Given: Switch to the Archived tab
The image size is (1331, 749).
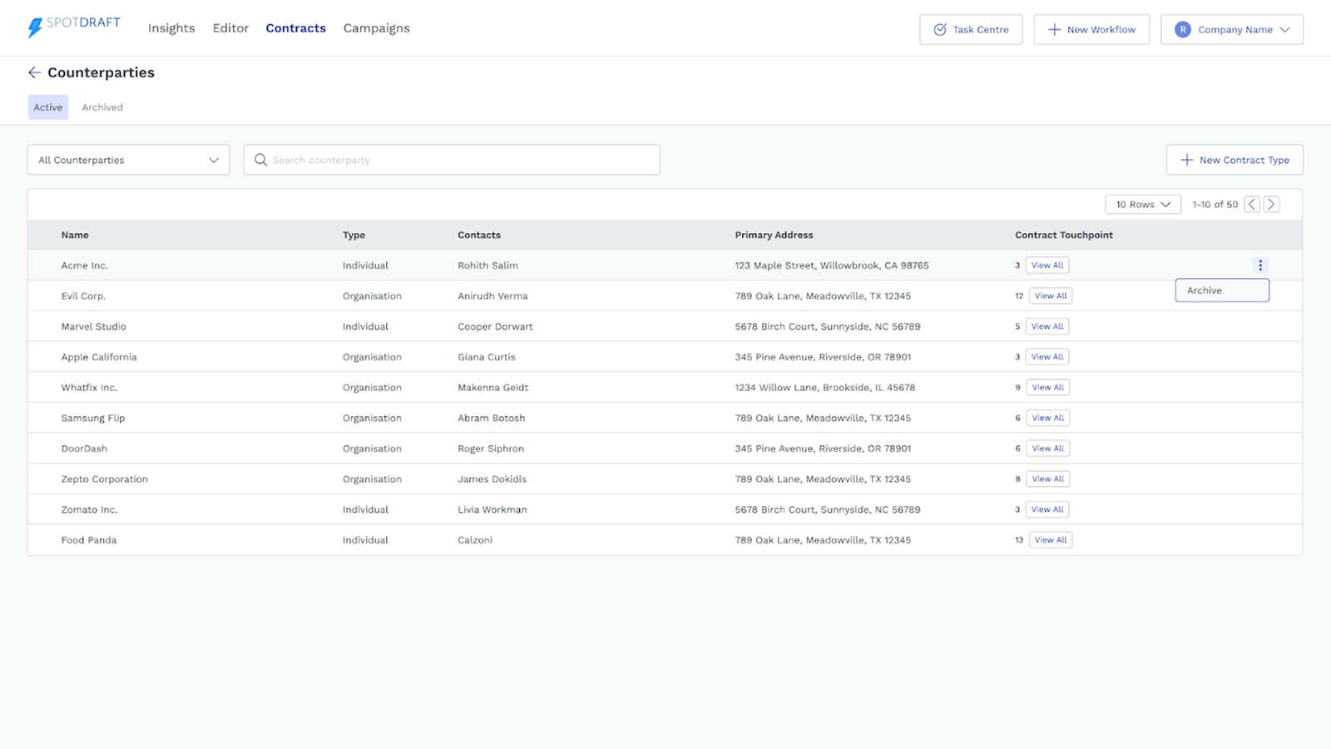Looking at the screenshot, I should coord(102,107).
